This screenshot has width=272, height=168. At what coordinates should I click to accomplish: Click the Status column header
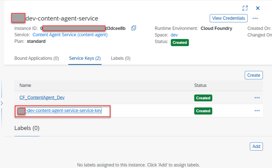200,85
